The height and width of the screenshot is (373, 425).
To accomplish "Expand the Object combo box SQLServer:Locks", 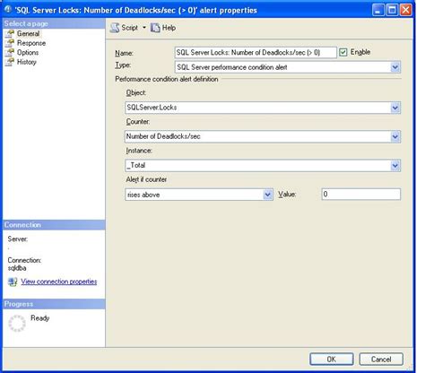I will [395, 108].
